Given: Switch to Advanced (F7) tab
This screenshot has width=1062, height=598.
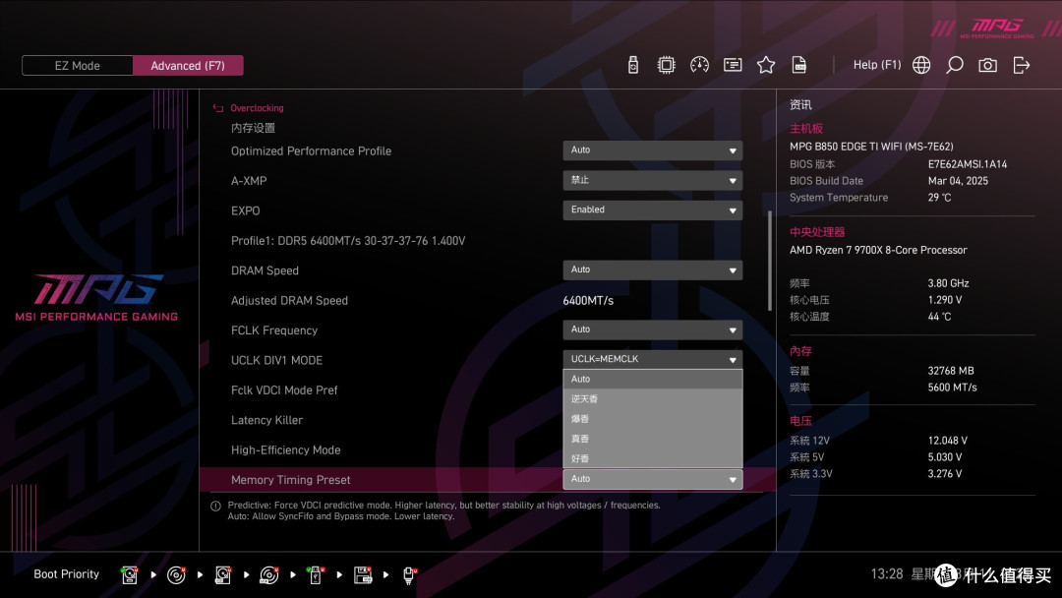Looking at the screenshot, I should click(188, 66).
